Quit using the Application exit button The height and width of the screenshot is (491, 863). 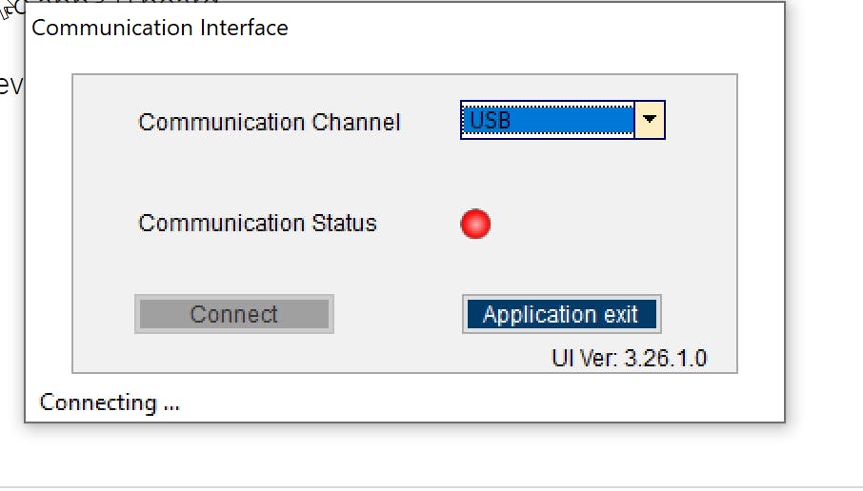coord(561,315)
